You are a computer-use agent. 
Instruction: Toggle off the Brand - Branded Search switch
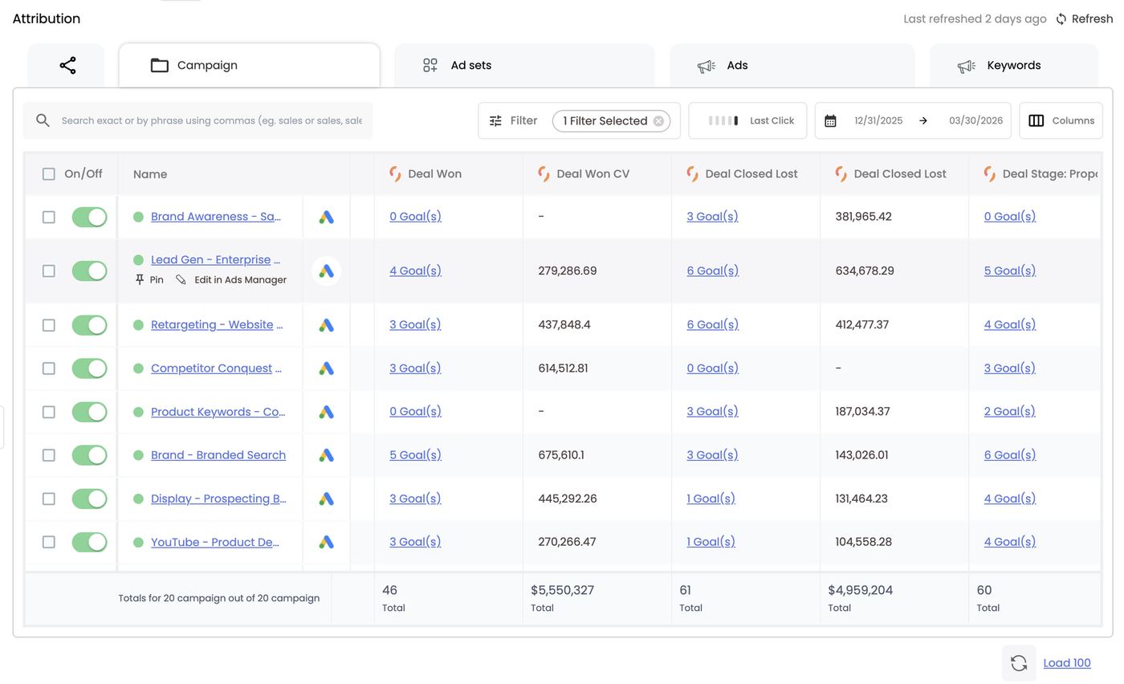(89, 455)
